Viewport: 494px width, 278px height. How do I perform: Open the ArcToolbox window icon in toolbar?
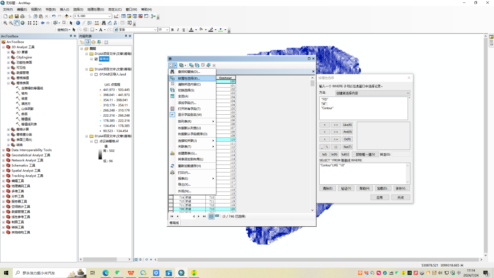[140, 16]
